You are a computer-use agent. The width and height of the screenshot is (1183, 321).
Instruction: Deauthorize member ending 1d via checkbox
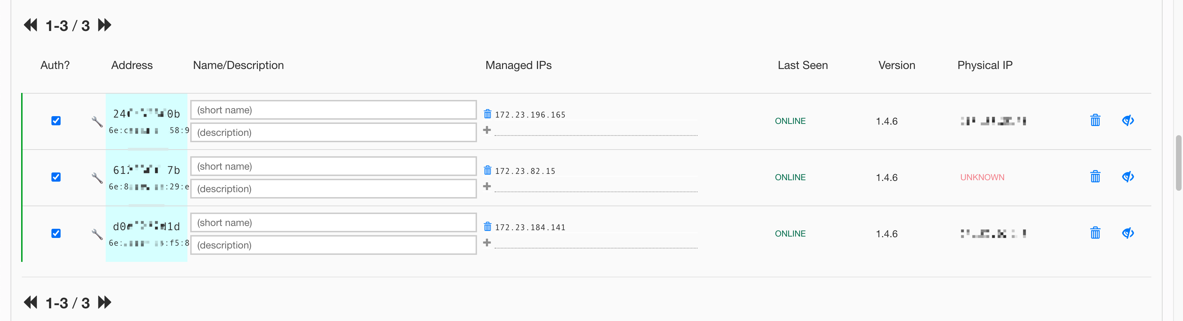point(56,233)
